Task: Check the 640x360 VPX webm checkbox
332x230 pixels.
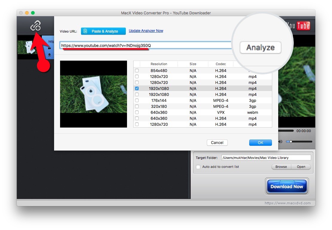Action: pyautogui.click(x=137, y=112)
